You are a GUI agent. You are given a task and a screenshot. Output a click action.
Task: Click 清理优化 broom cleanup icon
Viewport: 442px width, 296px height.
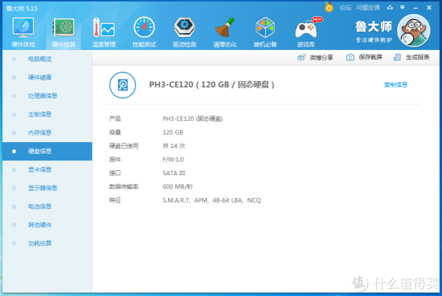click(x=225, y=32)
